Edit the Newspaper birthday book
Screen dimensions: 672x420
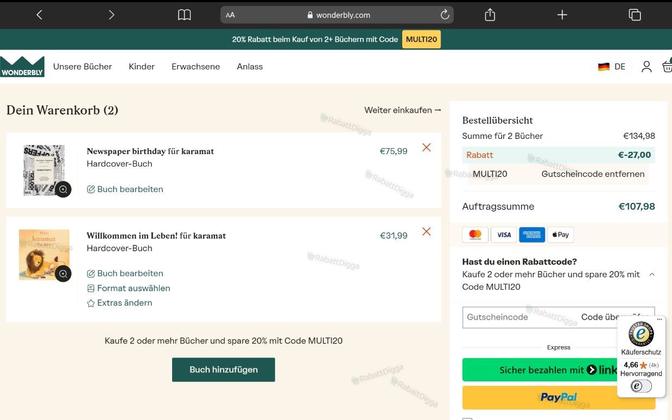coord(125,189)
